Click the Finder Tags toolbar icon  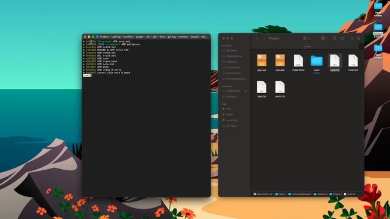(x=342, y=38)
